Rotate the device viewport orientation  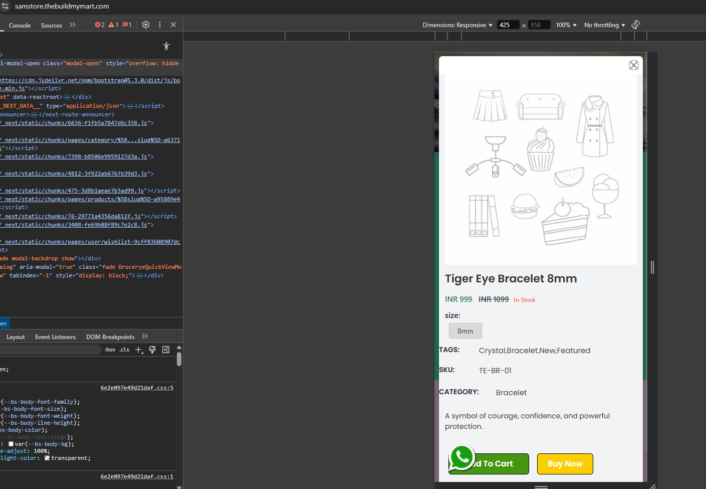636,25
